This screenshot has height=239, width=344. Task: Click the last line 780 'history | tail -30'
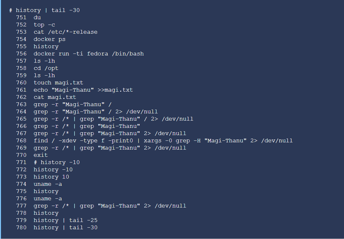(65, 228)
